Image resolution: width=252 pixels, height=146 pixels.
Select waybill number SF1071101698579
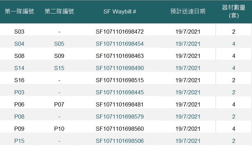coord(120,117)
